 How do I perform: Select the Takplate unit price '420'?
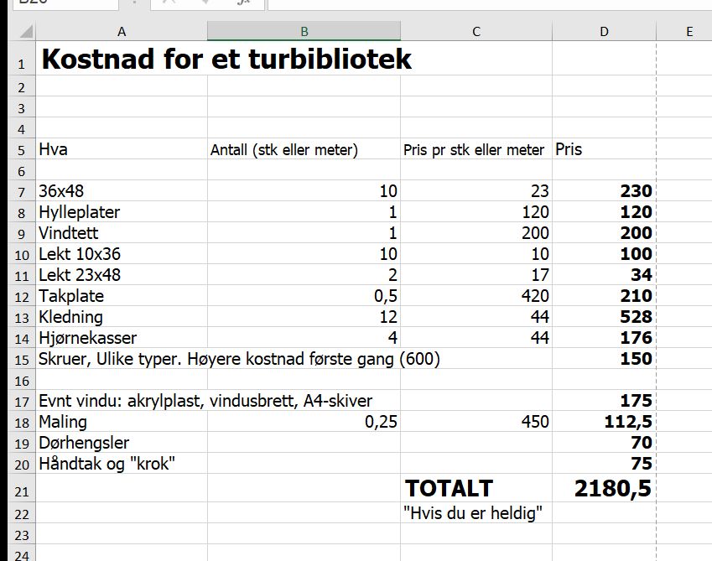[476, 296]
